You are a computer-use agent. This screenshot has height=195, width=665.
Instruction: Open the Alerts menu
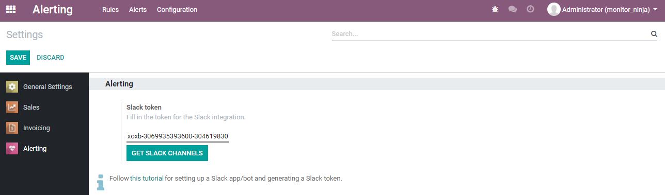point(138,9)
